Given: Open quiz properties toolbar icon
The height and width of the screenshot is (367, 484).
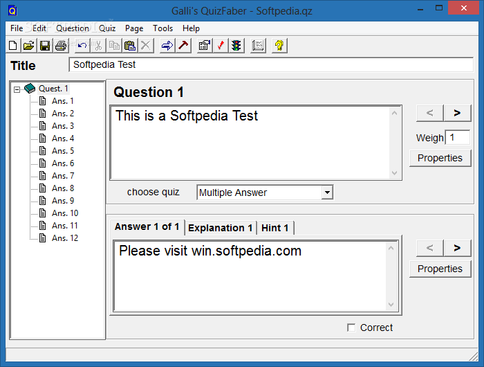Looking at the screenshot, I should click(x=205, y=46).
